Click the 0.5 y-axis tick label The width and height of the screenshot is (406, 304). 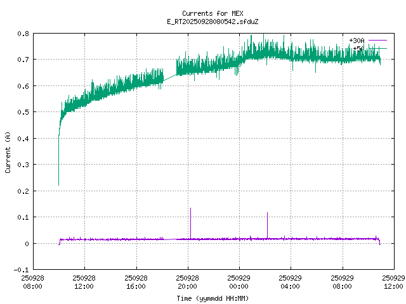pos(22,112)
